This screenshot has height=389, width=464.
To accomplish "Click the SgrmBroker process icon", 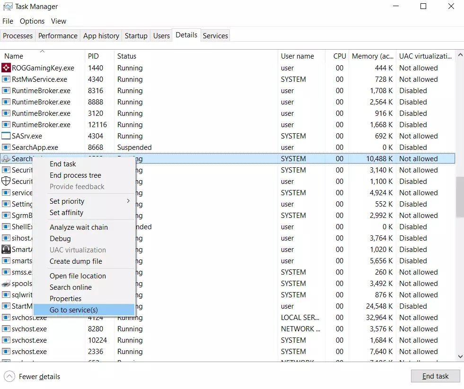I will (6, 216).
